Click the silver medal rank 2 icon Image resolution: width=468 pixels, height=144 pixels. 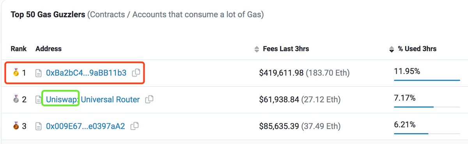16,99
